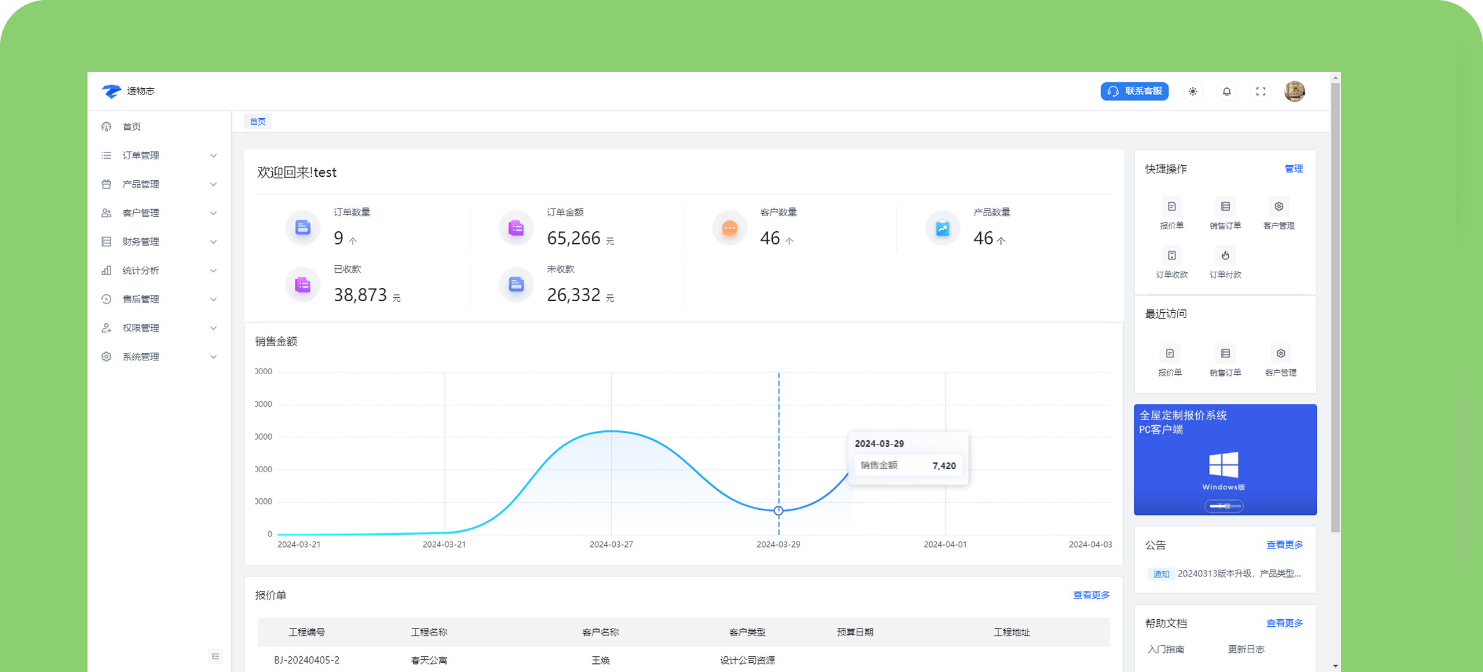Click the 38,873 已收款 value
1483x672 pixels.
click(x=360, y=295)
